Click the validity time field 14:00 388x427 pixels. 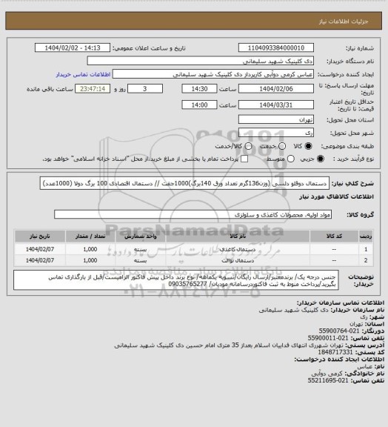199,105
